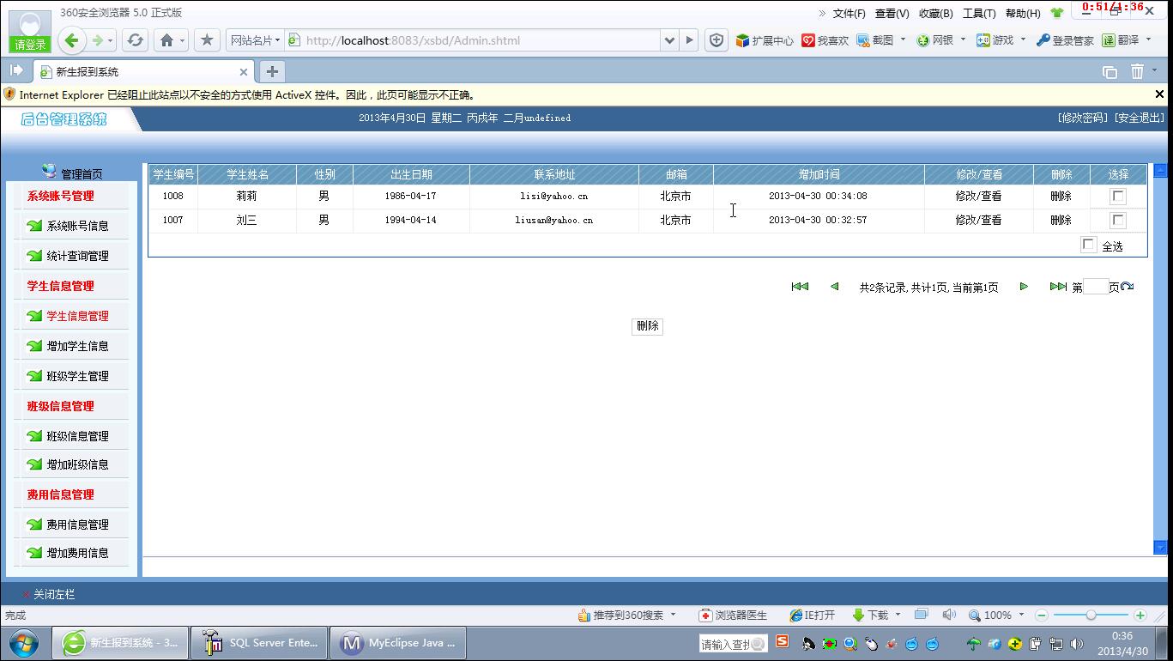Jump to the last page of records
The image size is (1173, 661).
click(x=1058, y=287)
